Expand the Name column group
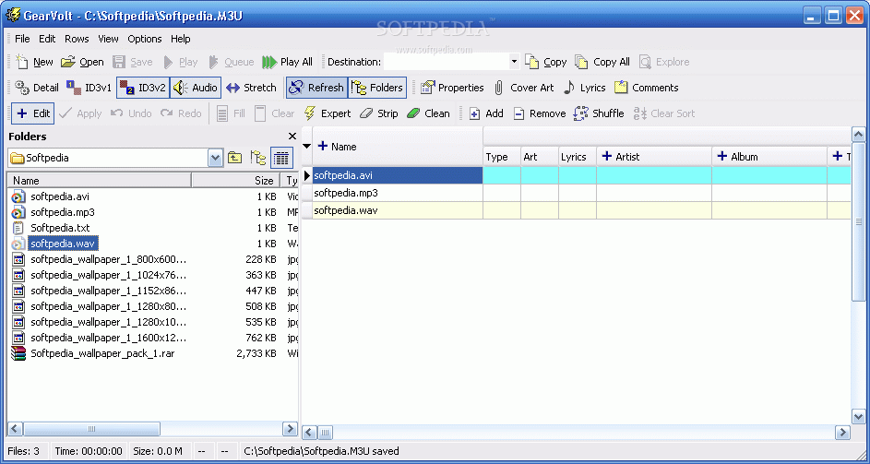Image resolution: width=870 pixels, height=464 pixels. [x=323, y=146]
